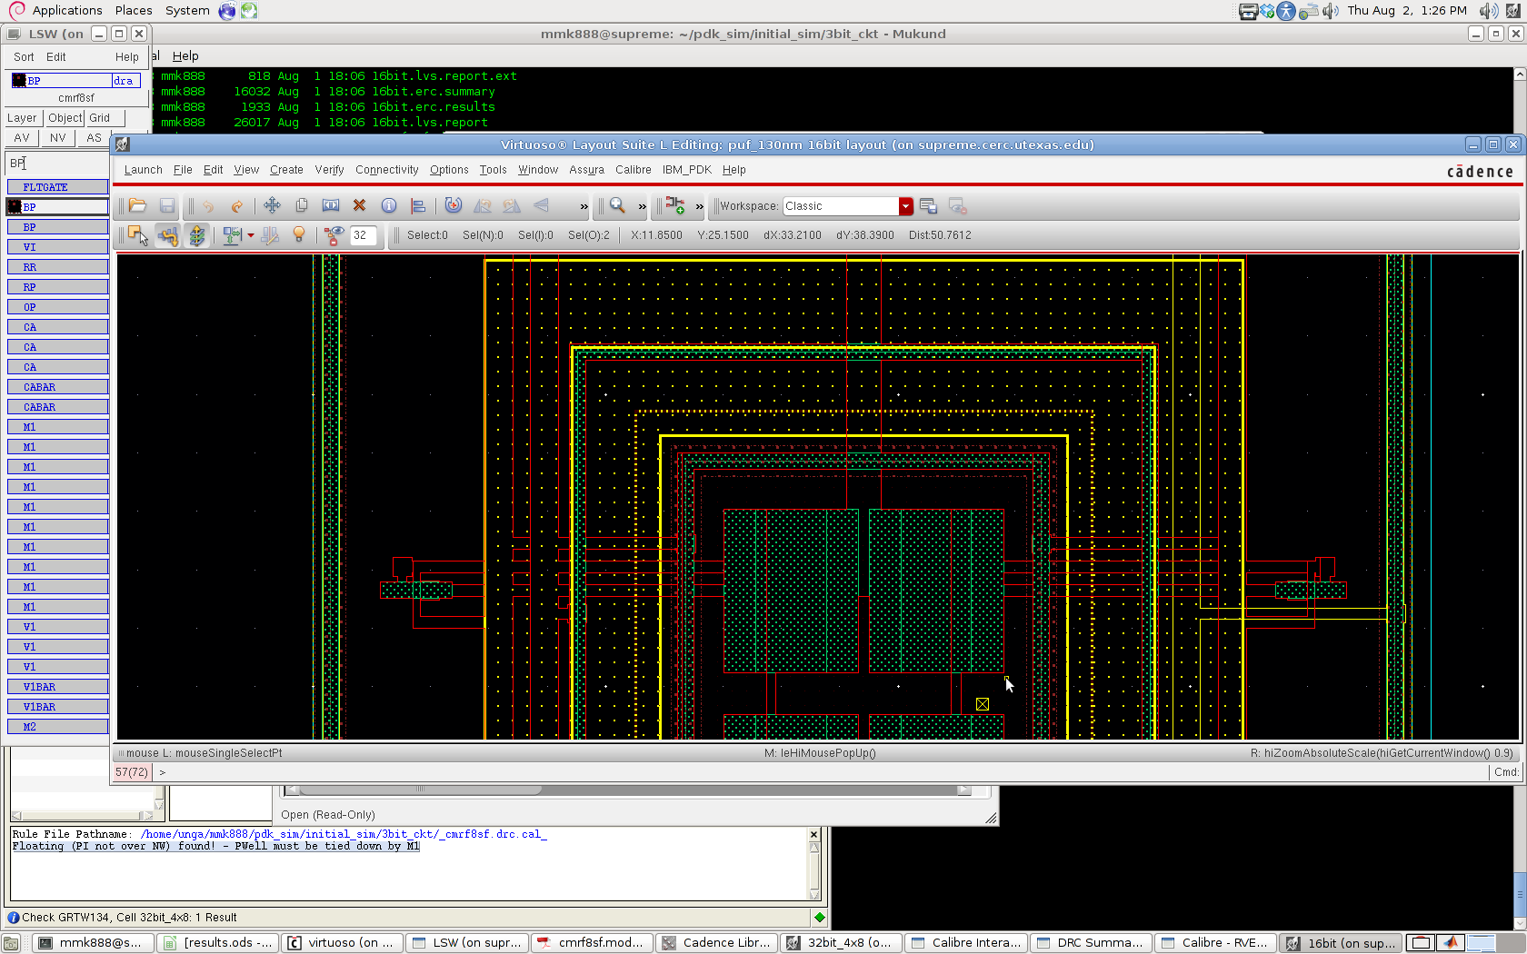
Task: Click the NV (none visible) button in LSW
Action: click(58, 138)
